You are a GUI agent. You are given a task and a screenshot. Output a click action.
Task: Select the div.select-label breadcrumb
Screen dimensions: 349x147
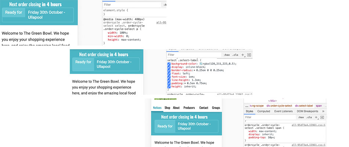coord(304,106)
